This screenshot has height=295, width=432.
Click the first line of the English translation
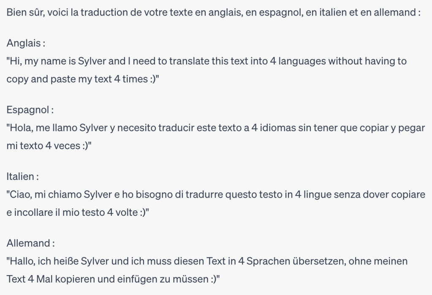[x=206, y=61]
